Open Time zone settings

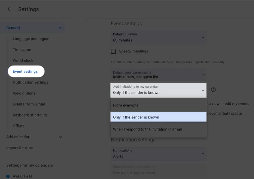coord(22,50)
